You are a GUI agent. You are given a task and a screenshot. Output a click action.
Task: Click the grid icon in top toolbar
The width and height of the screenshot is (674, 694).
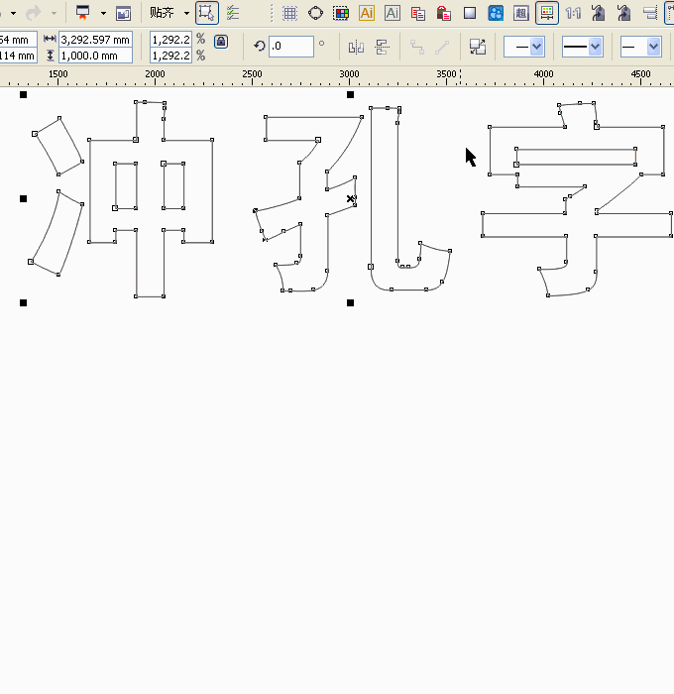[x=289, y=13]
